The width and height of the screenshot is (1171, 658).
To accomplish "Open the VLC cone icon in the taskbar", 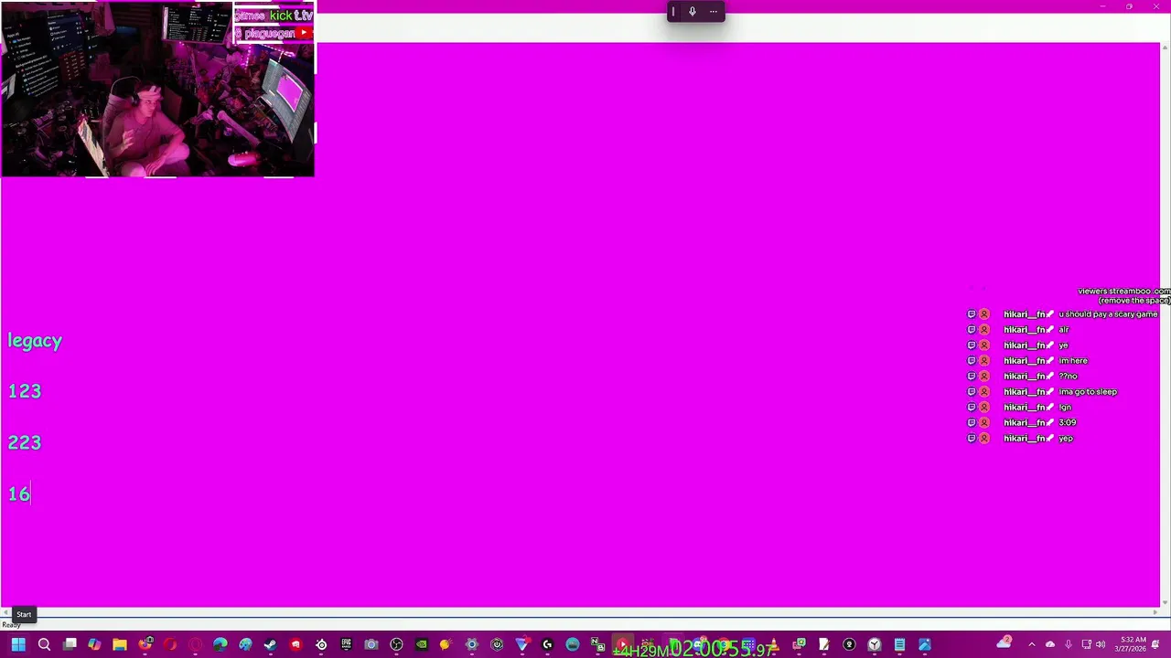I will tap(774, 644).
